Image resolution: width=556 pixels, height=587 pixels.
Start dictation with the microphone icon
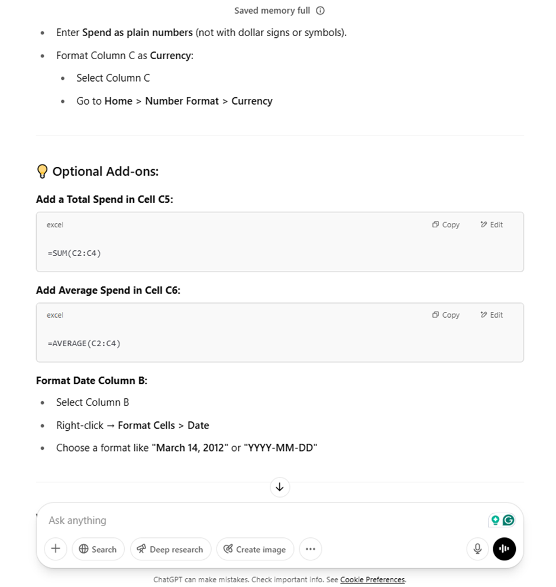[x=477, y=549]
